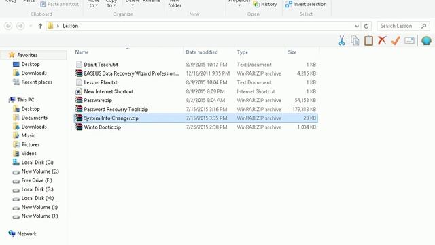The image size is (435, 245).
Task: Open Local Disk (C:)
Action: tap(37, 163)
